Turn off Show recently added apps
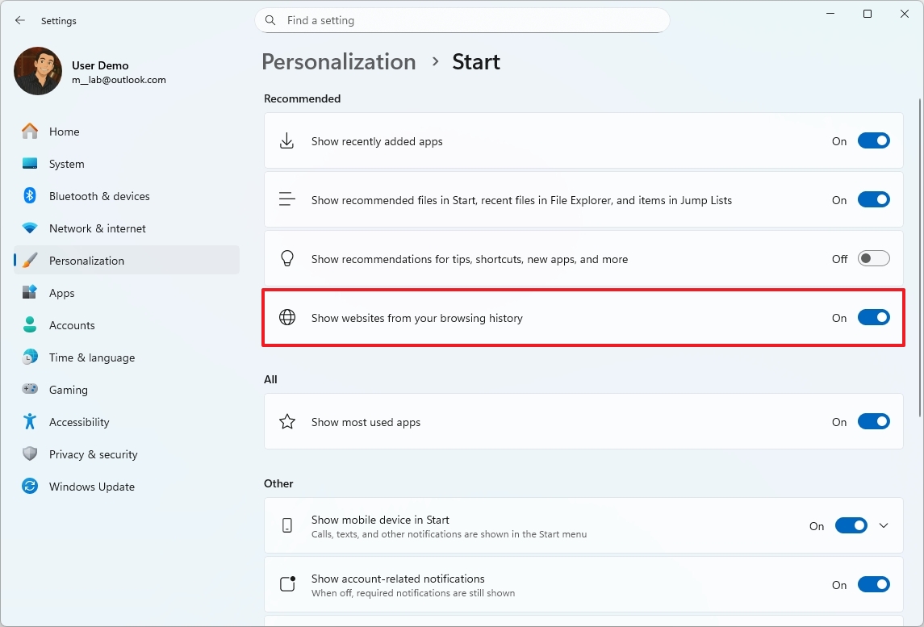This screenshot has height=627, width=924. 873,141
